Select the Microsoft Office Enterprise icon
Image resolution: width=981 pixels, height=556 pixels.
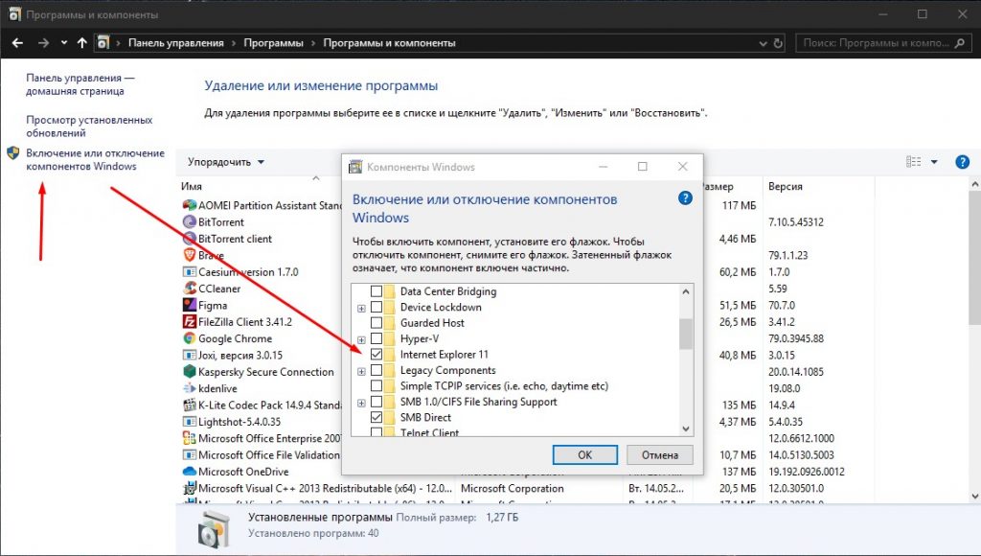coord(189,438)
